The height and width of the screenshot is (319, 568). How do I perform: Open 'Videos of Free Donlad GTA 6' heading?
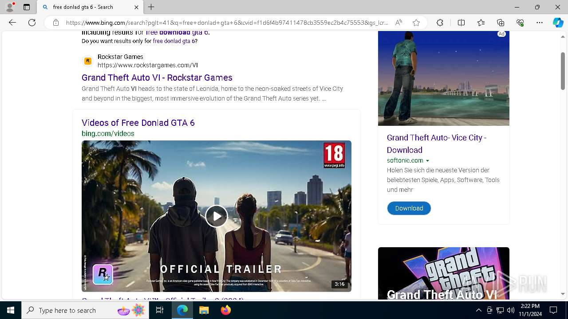pyautogui.click(x=138, y=123)
